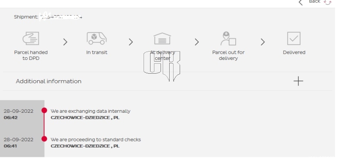
Task: Click the Parcel handed to DPD hand icon
Action: pos(31,39)
